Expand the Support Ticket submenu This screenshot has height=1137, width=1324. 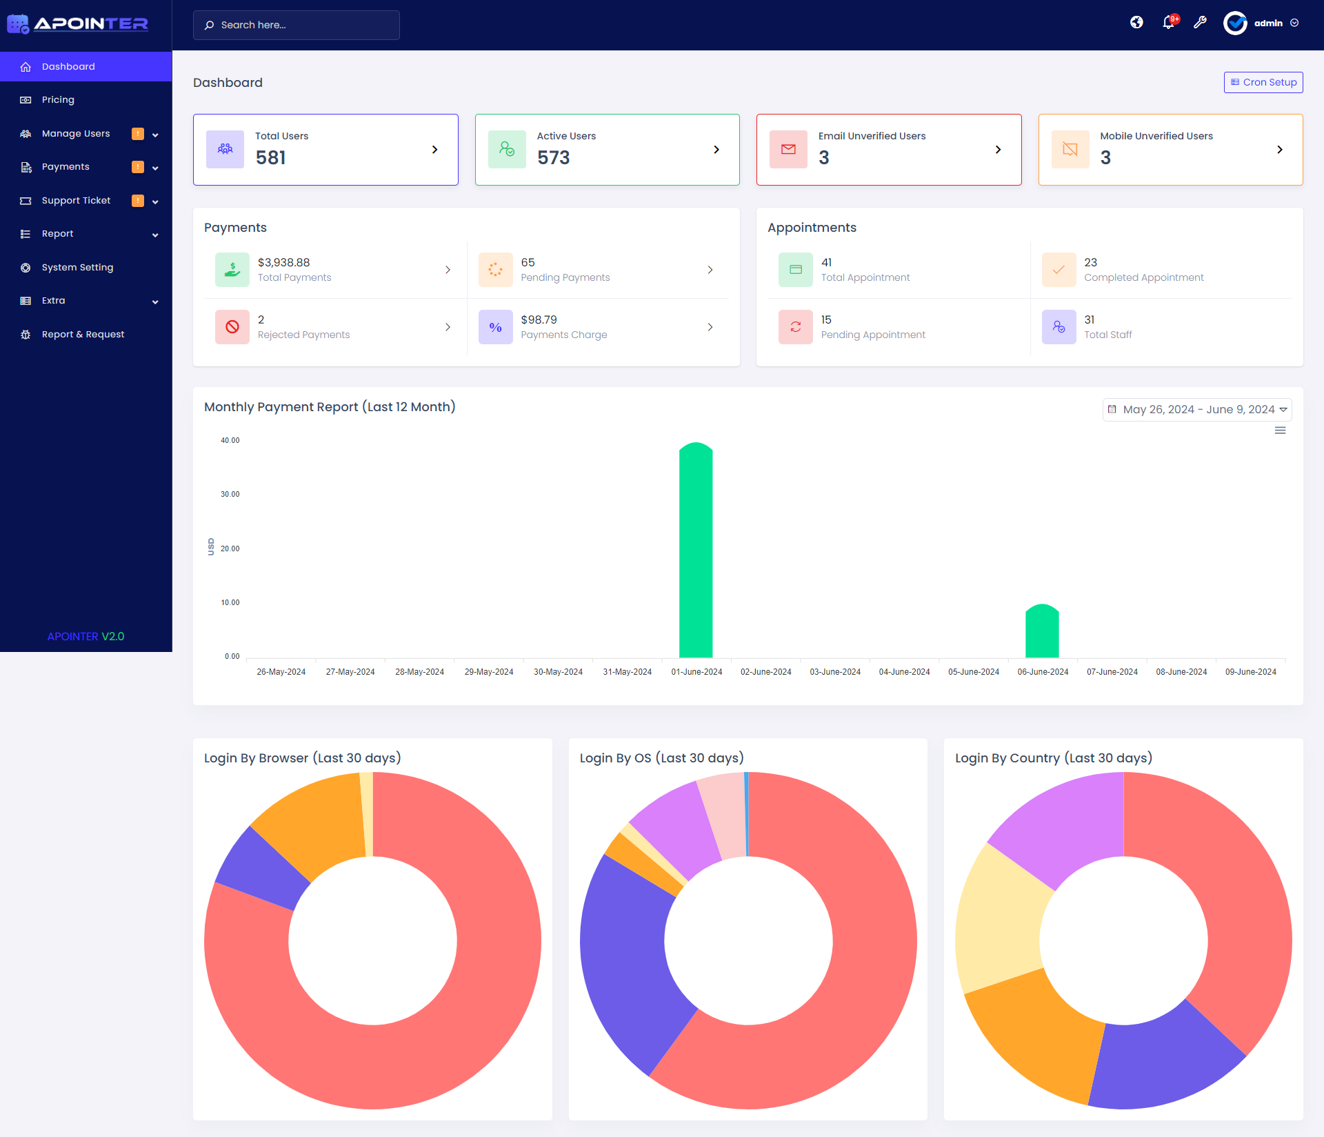[86, 201]
